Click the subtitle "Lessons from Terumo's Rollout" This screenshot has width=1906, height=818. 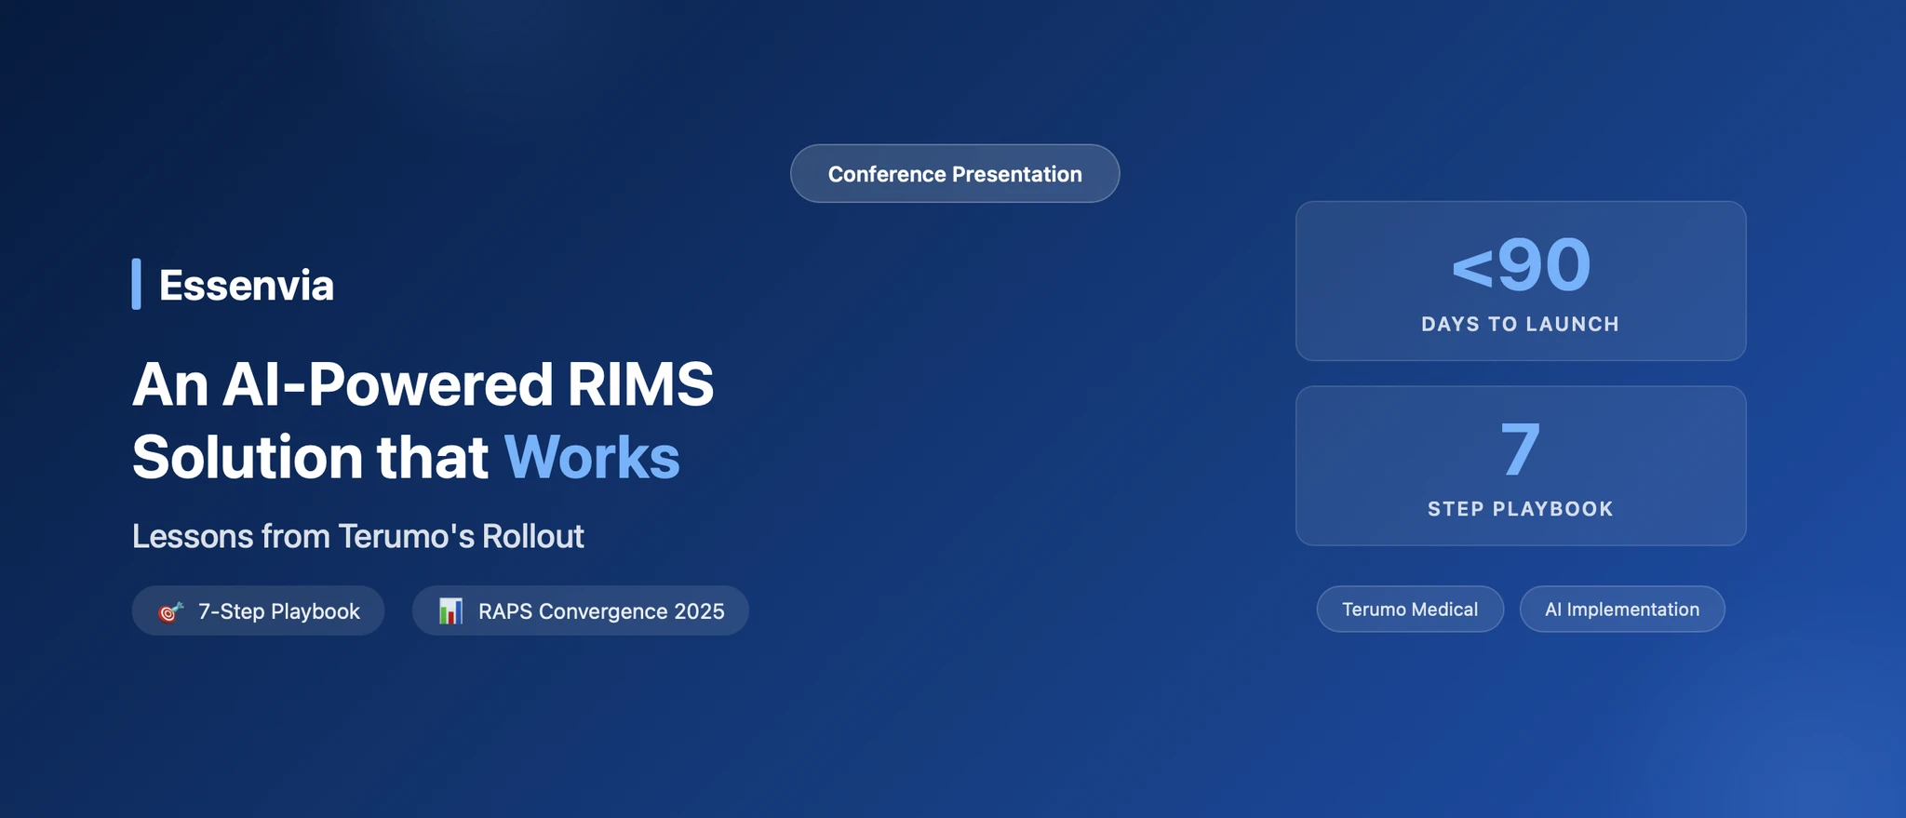coord(358,536)
